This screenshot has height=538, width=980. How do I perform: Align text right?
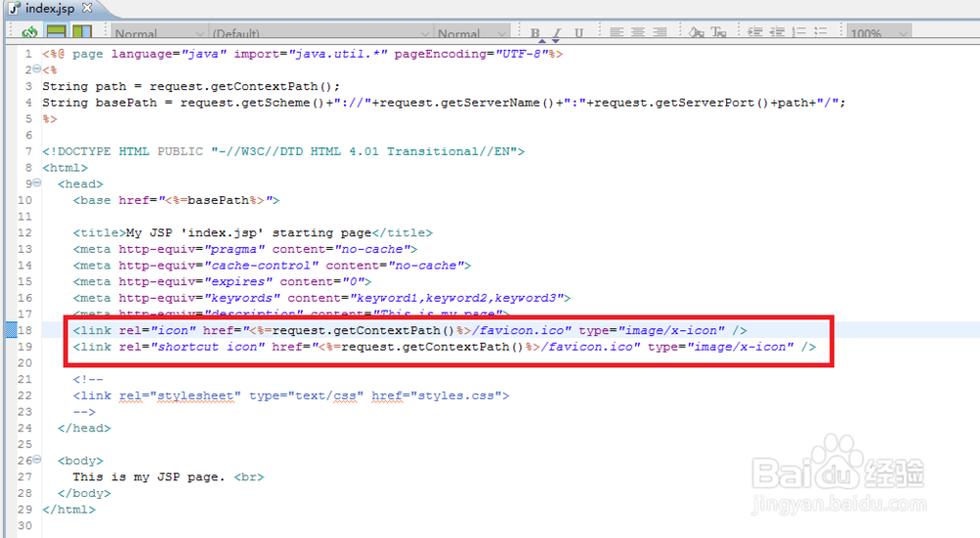click(x=660, y=32)
